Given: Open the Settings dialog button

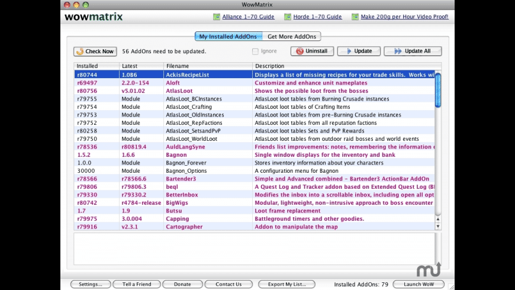Looking at the screenshot, I should point(90,284).
